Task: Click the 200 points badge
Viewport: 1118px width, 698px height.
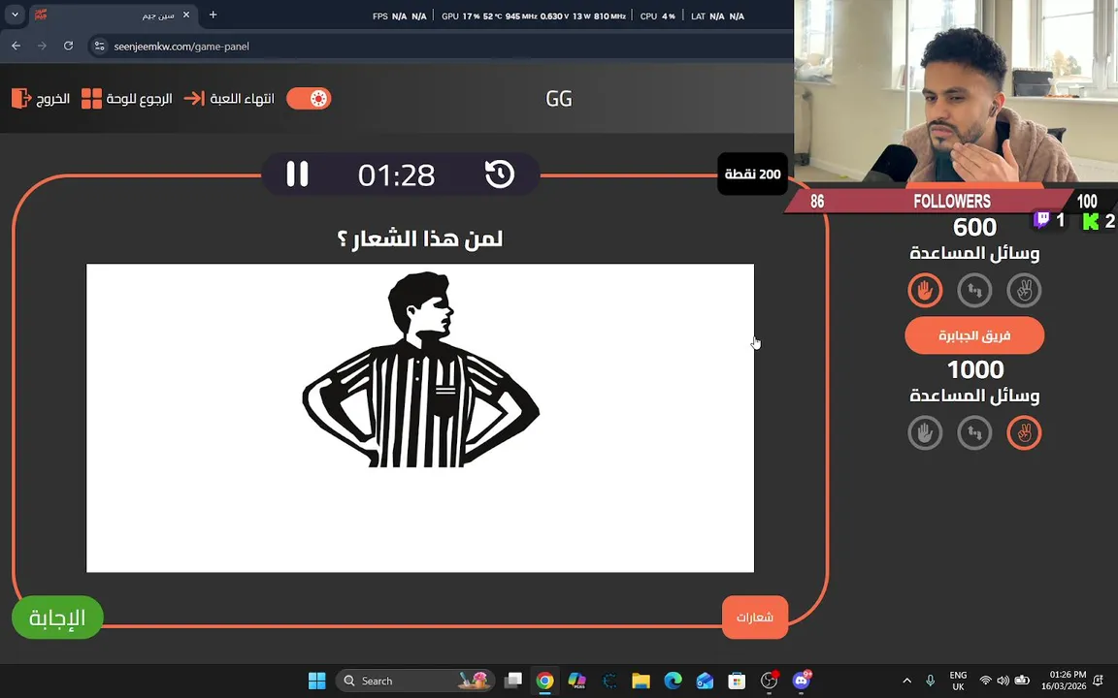Action: pyautogui.click(x=752, y=174)
